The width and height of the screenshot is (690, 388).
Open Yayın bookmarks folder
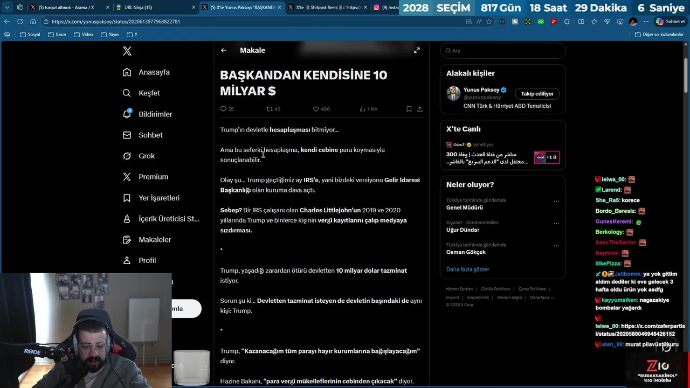coord(109,34)
